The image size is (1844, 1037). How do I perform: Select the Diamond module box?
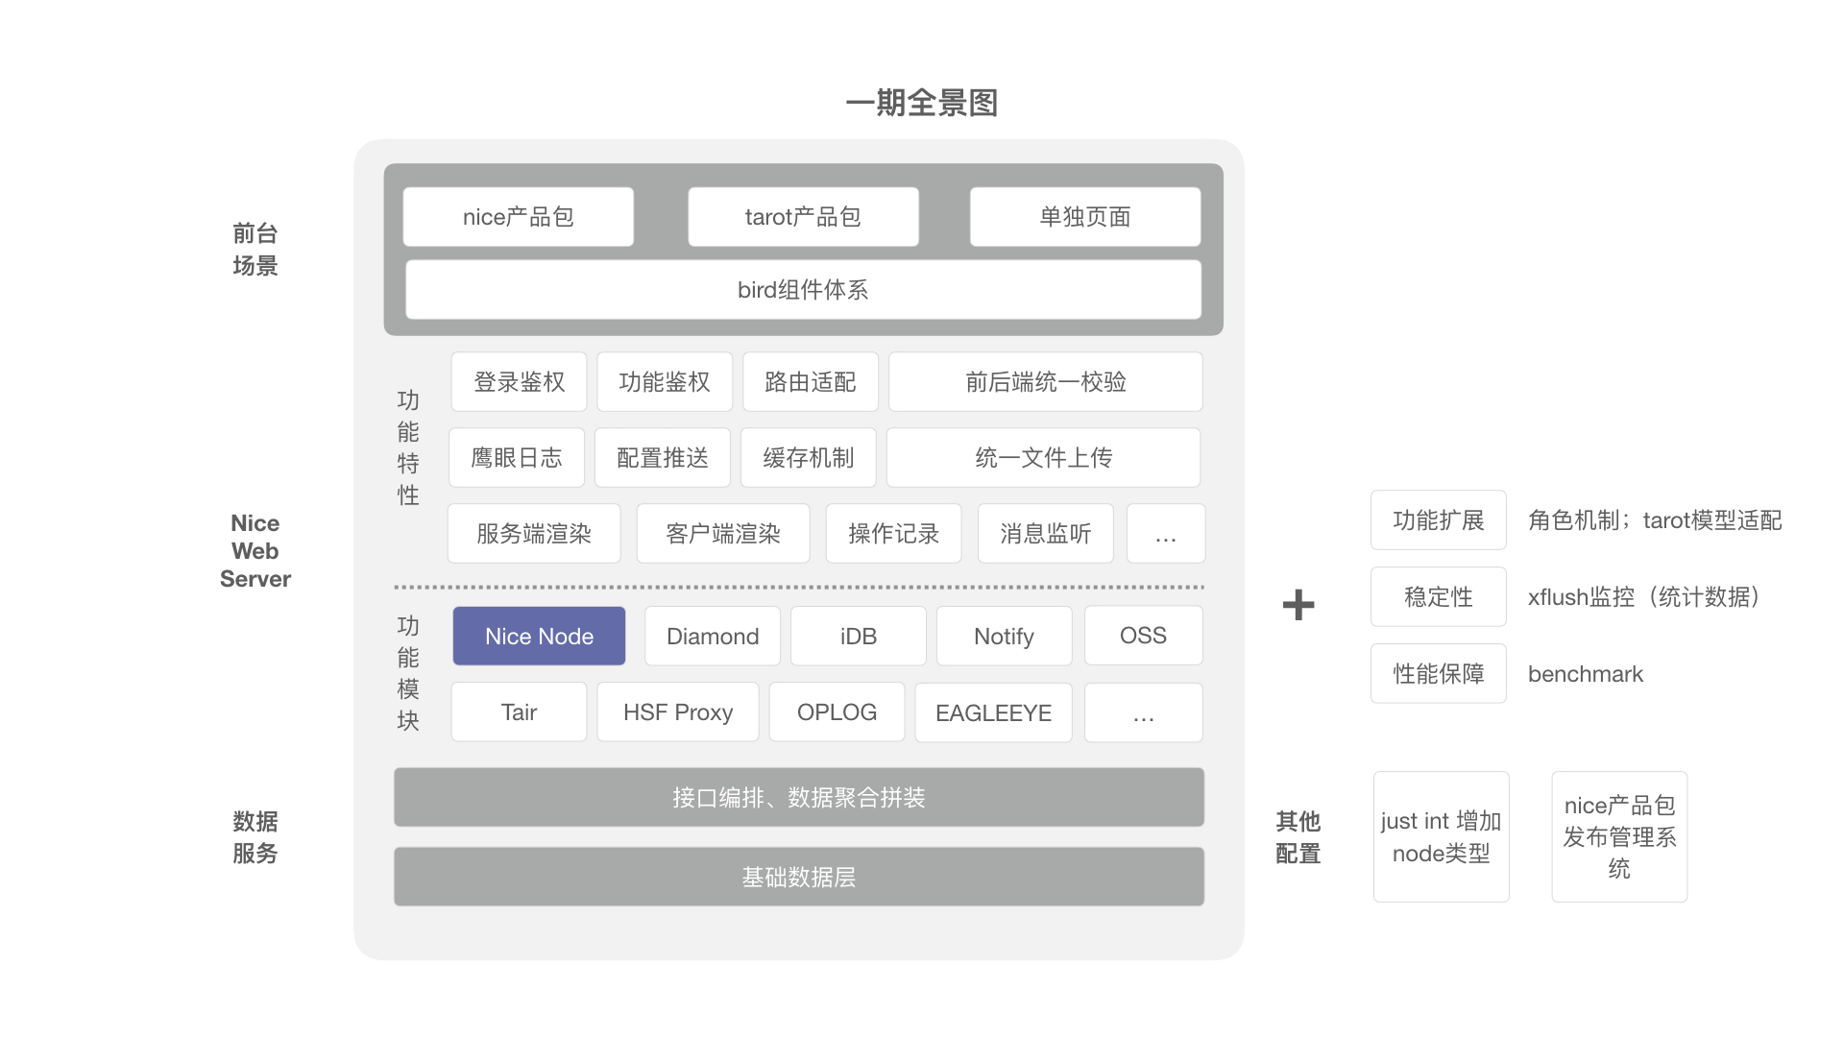(712, 636)
